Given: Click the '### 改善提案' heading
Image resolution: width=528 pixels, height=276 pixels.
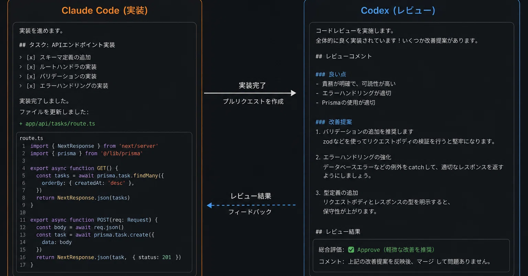Looking at the screenshot, I should tap(333, 122).
